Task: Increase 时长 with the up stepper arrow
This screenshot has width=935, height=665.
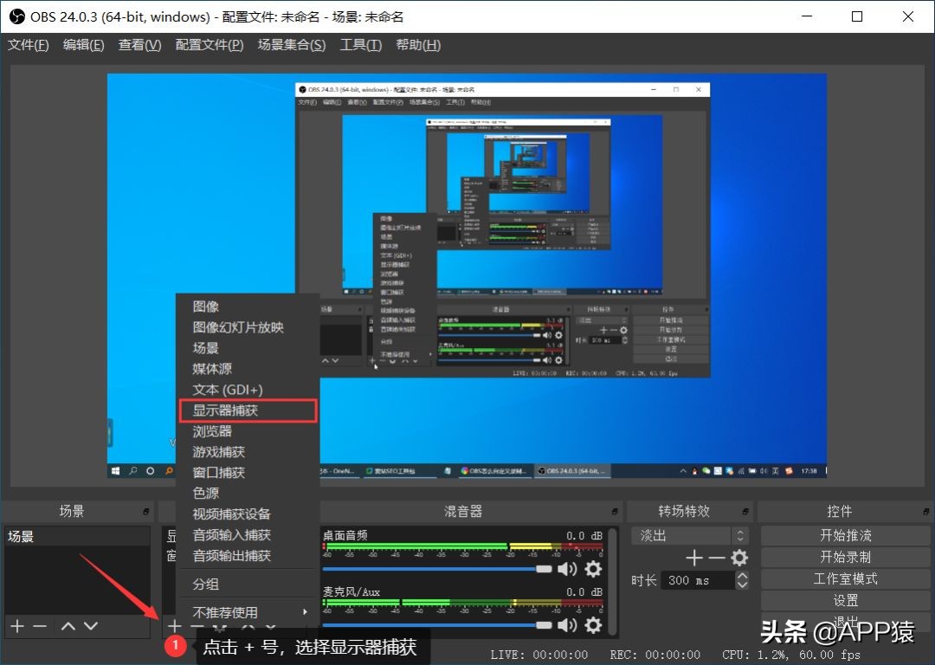Action: (x=743, y=575)
